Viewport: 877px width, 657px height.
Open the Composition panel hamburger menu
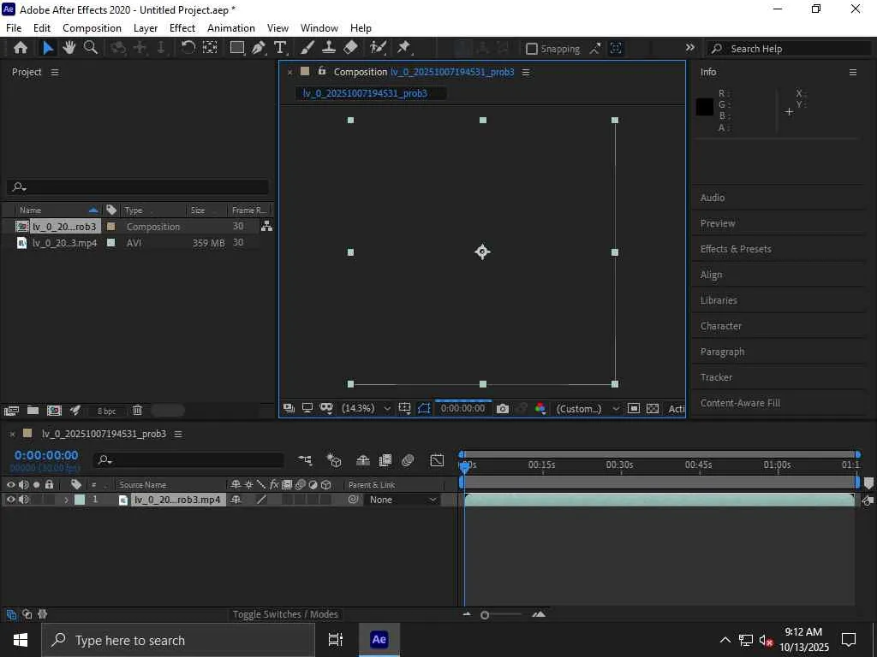(x=526, y=72)
